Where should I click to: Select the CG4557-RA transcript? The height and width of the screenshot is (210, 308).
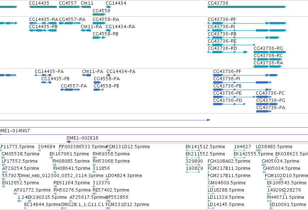tap(70, 23)
